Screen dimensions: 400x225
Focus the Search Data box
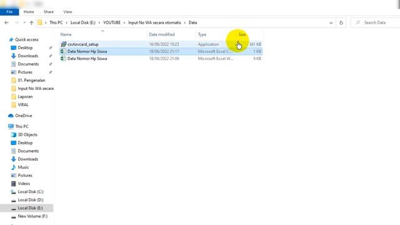pos(375,22)
